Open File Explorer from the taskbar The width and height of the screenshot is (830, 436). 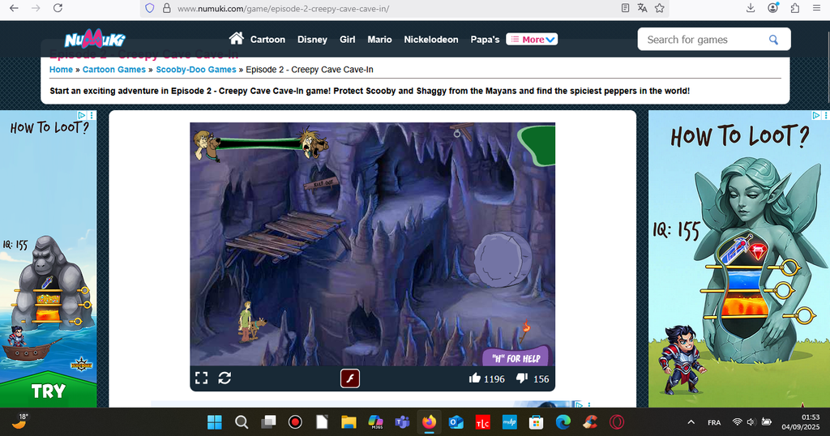(349, 422)
